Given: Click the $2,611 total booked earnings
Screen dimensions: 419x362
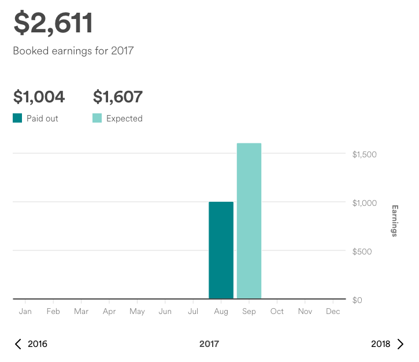Looking at the screenshot, I should point(53,23).
